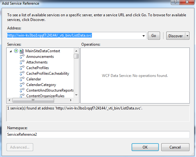The image size is (196, 157).
Task: Confirm with the OK button
Action: 145,147
